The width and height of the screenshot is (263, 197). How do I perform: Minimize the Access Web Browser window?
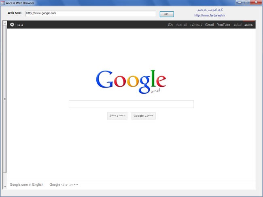click(240, 2)
